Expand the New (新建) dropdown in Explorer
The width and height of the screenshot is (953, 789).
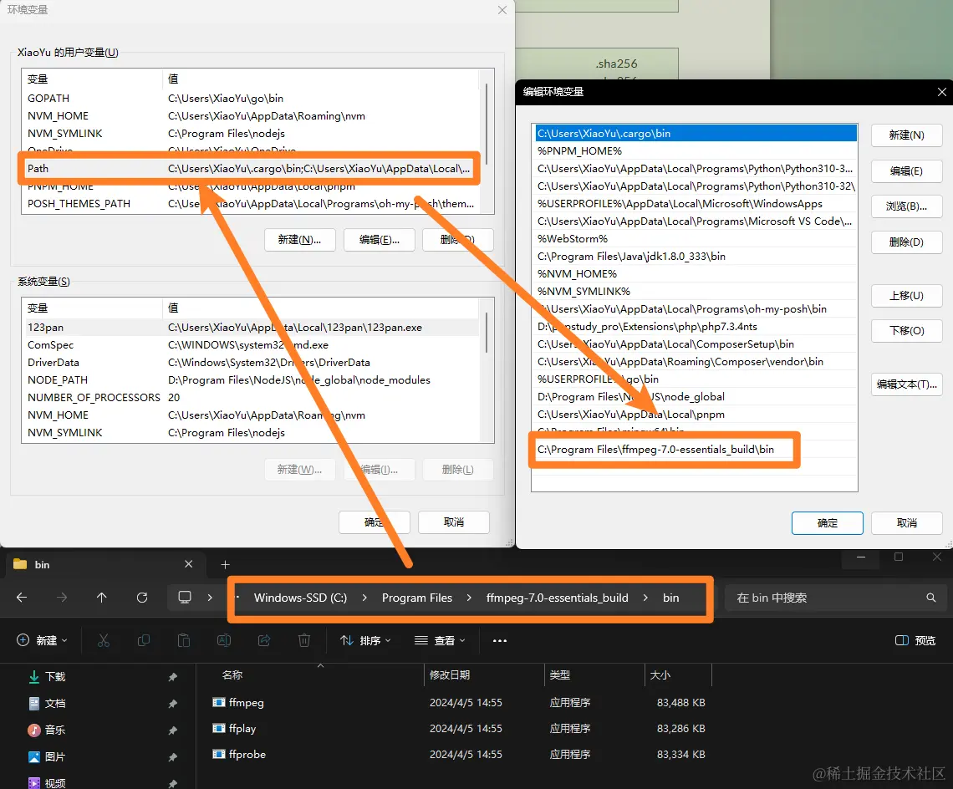[42, 640]
